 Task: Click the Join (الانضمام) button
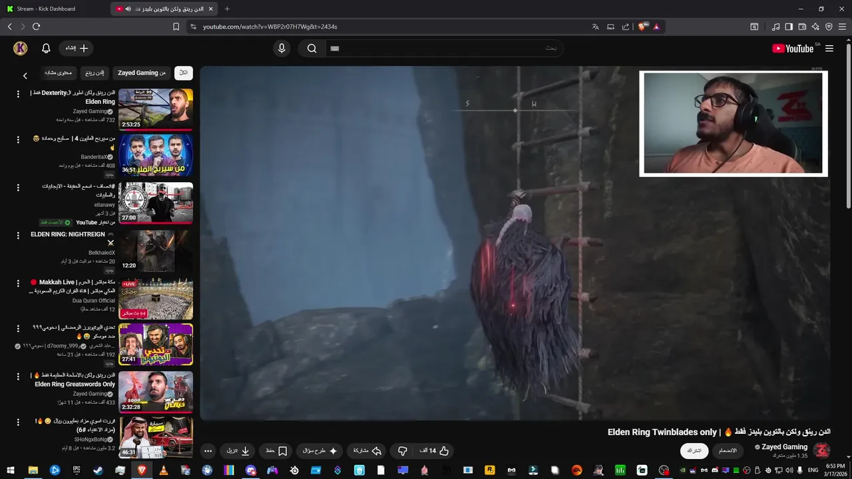click(x=728, y=450)
